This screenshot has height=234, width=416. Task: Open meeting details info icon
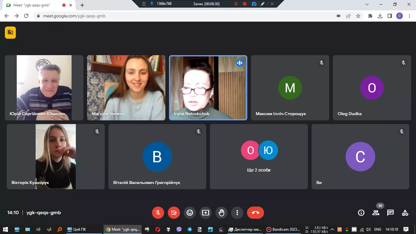tap(361, 213)
